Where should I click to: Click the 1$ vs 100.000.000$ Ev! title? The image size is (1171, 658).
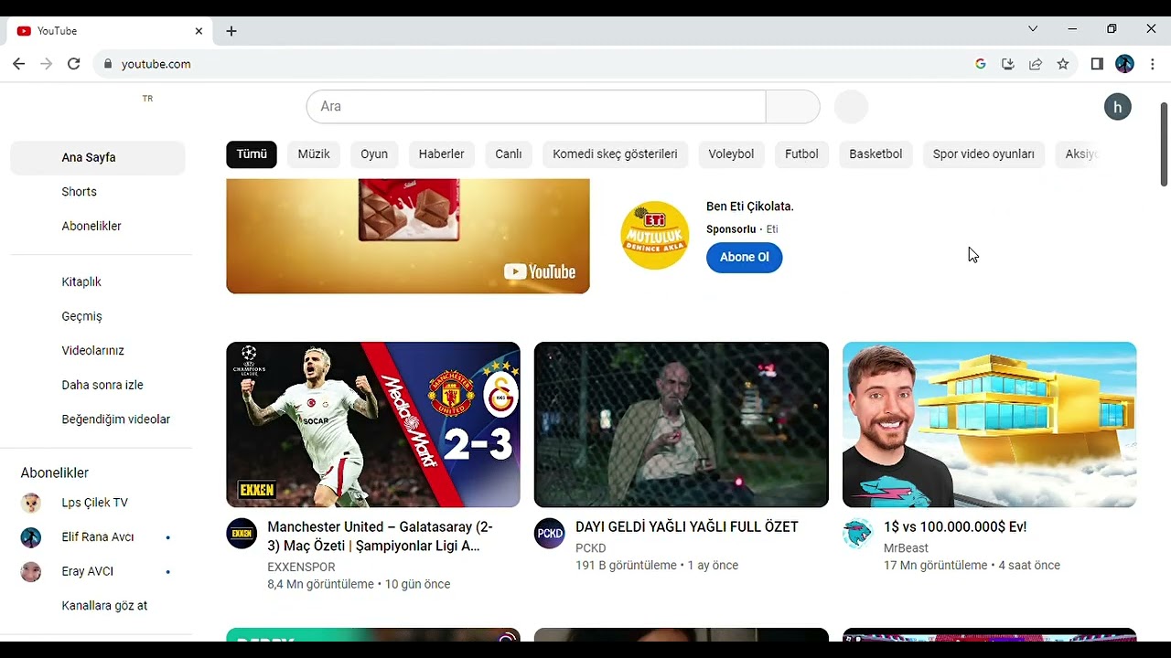(x=955, y=527)
